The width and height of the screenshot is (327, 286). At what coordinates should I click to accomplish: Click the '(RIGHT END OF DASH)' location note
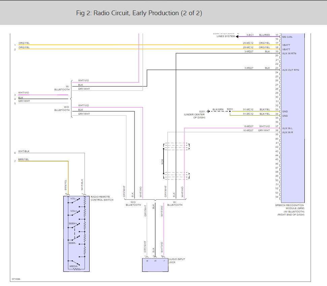pos(291,215)
